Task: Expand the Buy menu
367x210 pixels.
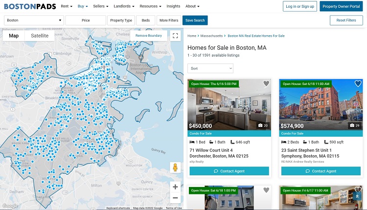Action: click(x=83, y=6)
